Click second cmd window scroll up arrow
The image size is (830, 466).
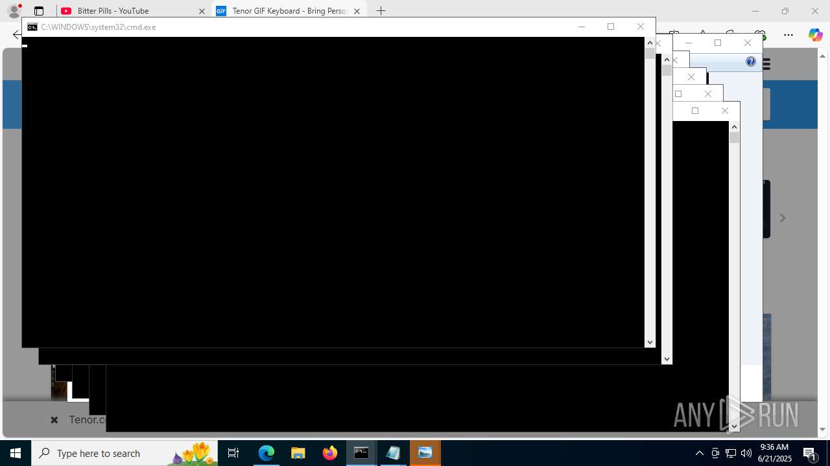click(x=667, y=60)
